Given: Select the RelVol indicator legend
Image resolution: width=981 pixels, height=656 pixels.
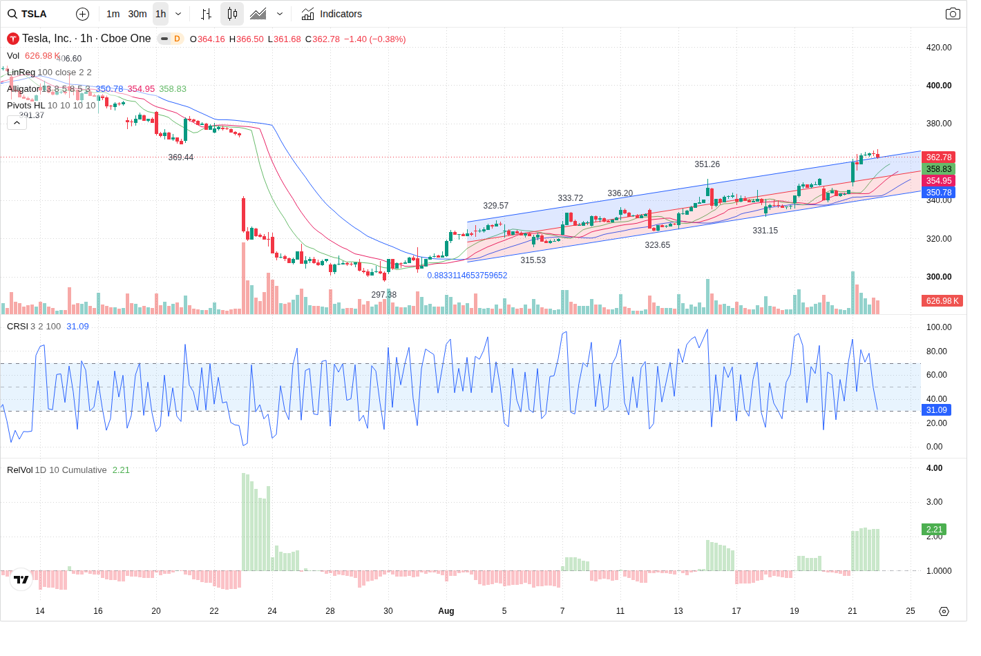Looking at the screenshot, I should [x=20, y=470].
